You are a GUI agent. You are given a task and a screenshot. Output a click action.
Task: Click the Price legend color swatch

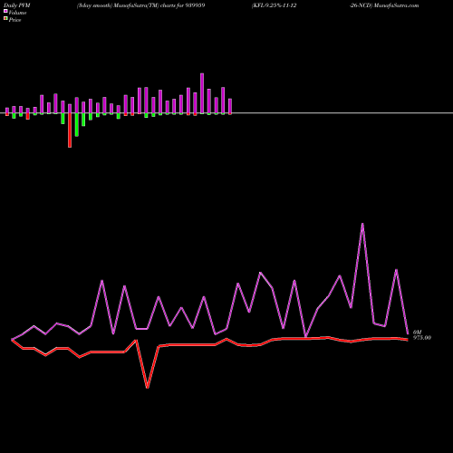[x=5, y=19]
